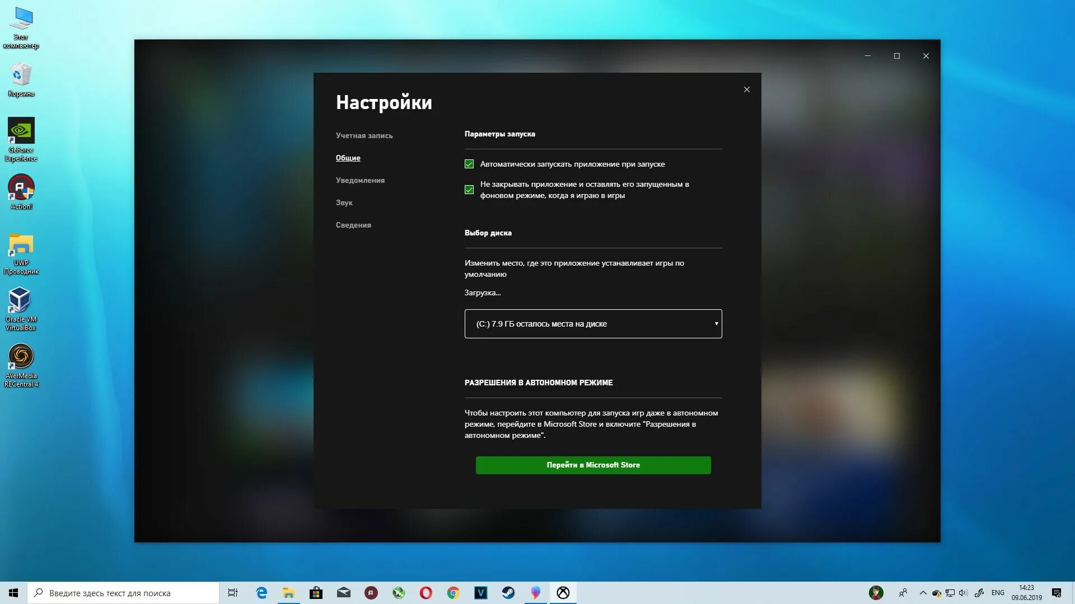Open Steam from the taskbar
The width and height of the screenshot is (1075, 604).
508,593
